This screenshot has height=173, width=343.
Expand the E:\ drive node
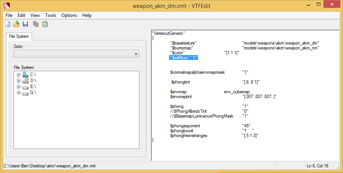pyautogui.click(x=18, y=87)
